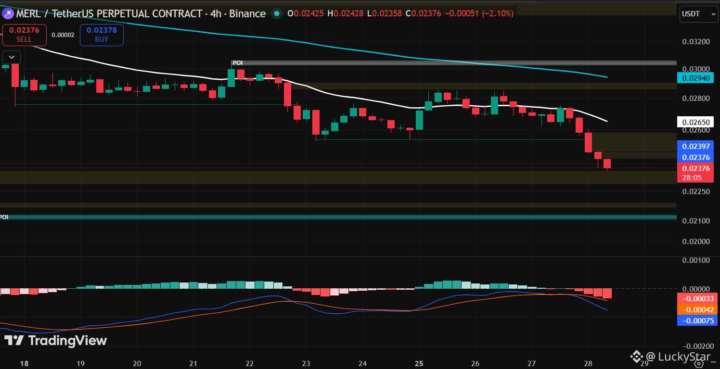Click the change value −0.00051 (−2.10%)
This screenshot has width=720, height=369.
pos(478,14)
